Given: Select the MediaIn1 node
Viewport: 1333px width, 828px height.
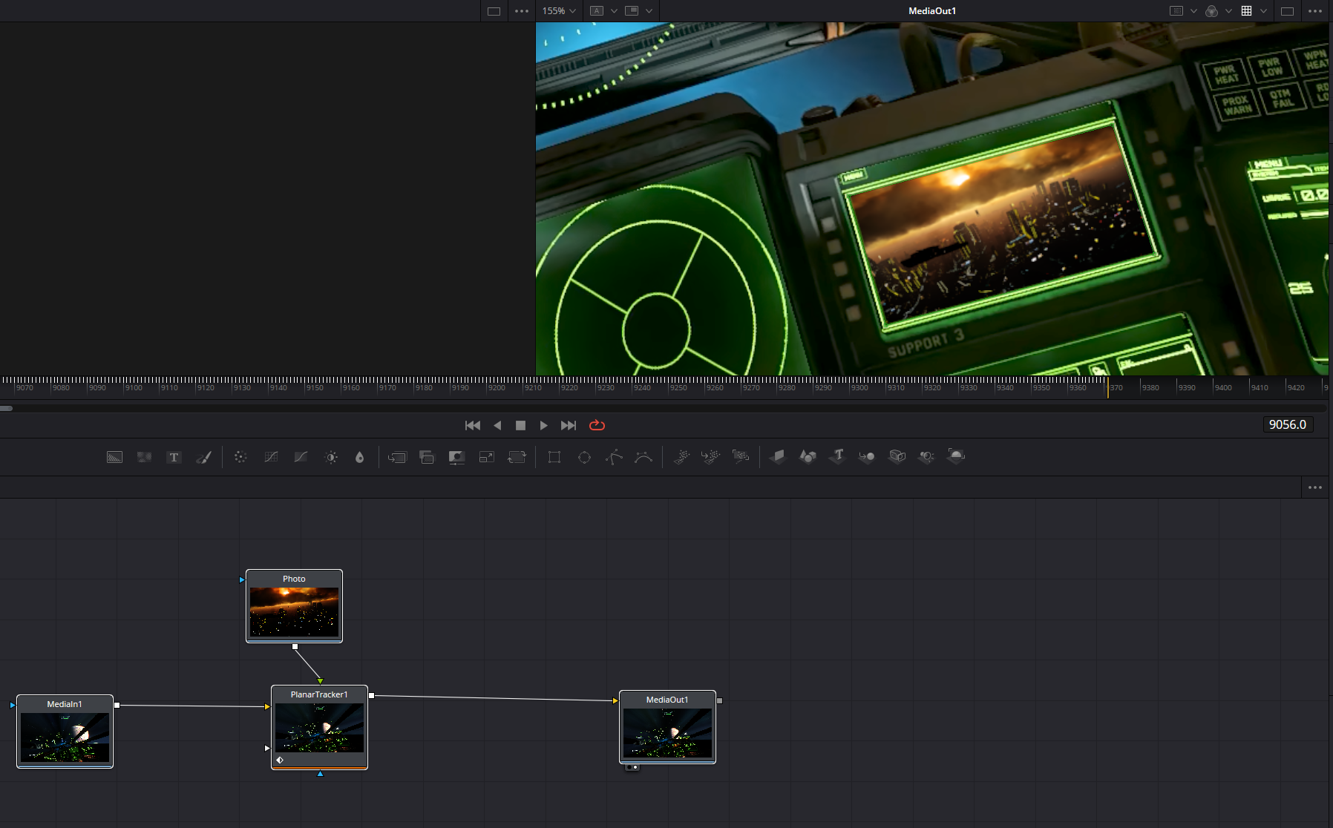Looking at the screenshot, I should (x=65, y=732).
